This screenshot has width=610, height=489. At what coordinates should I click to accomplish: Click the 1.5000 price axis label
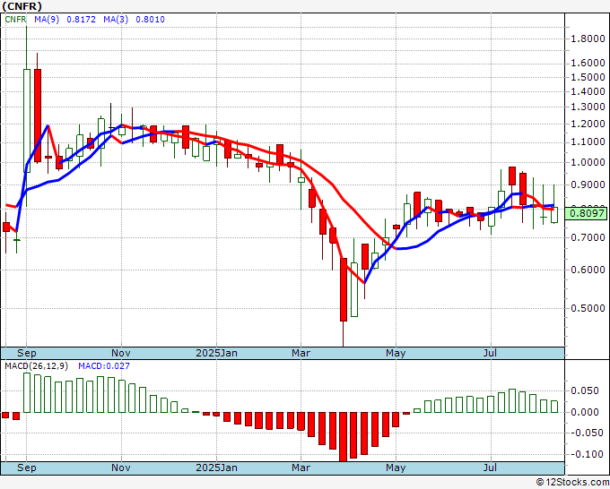coord(588,77)
